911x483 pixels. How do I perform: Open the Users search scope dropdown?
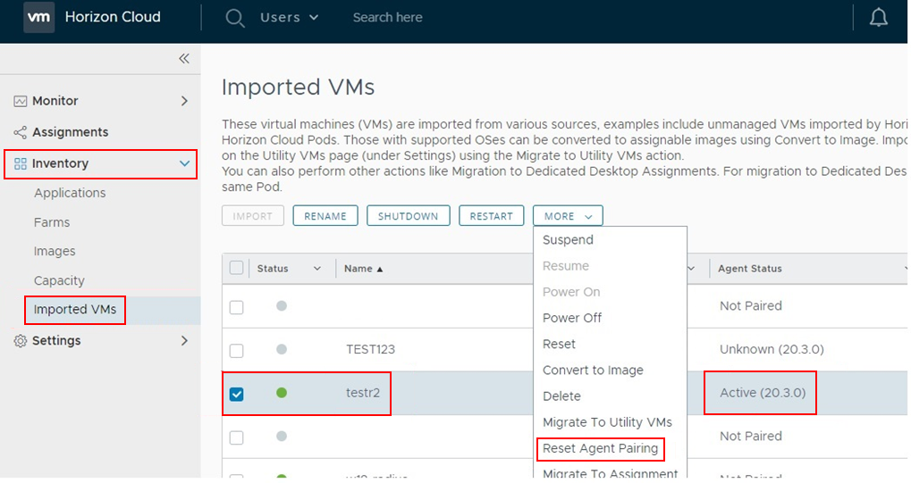(289, 18)
